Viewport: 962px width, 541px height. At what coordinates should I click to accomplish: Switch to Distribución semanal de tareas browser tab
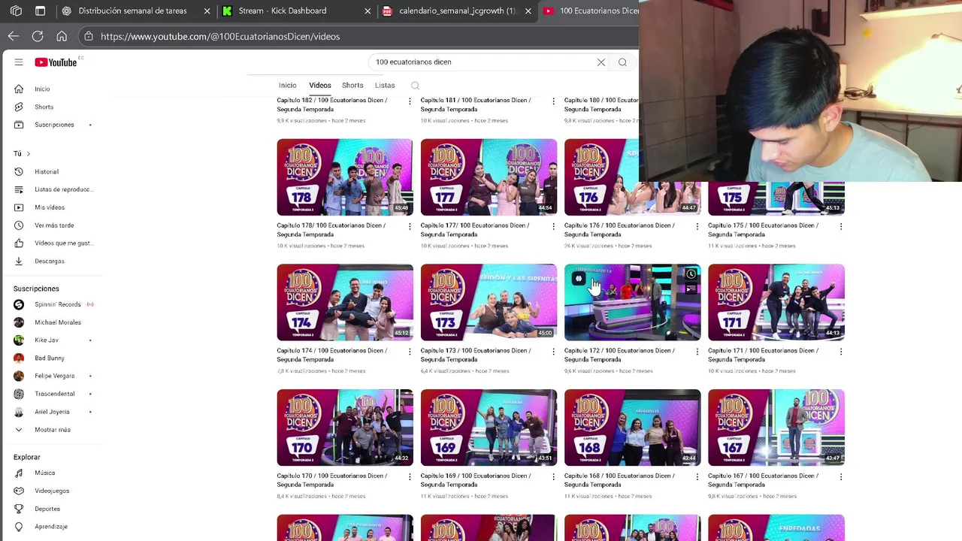pos(132,11)
